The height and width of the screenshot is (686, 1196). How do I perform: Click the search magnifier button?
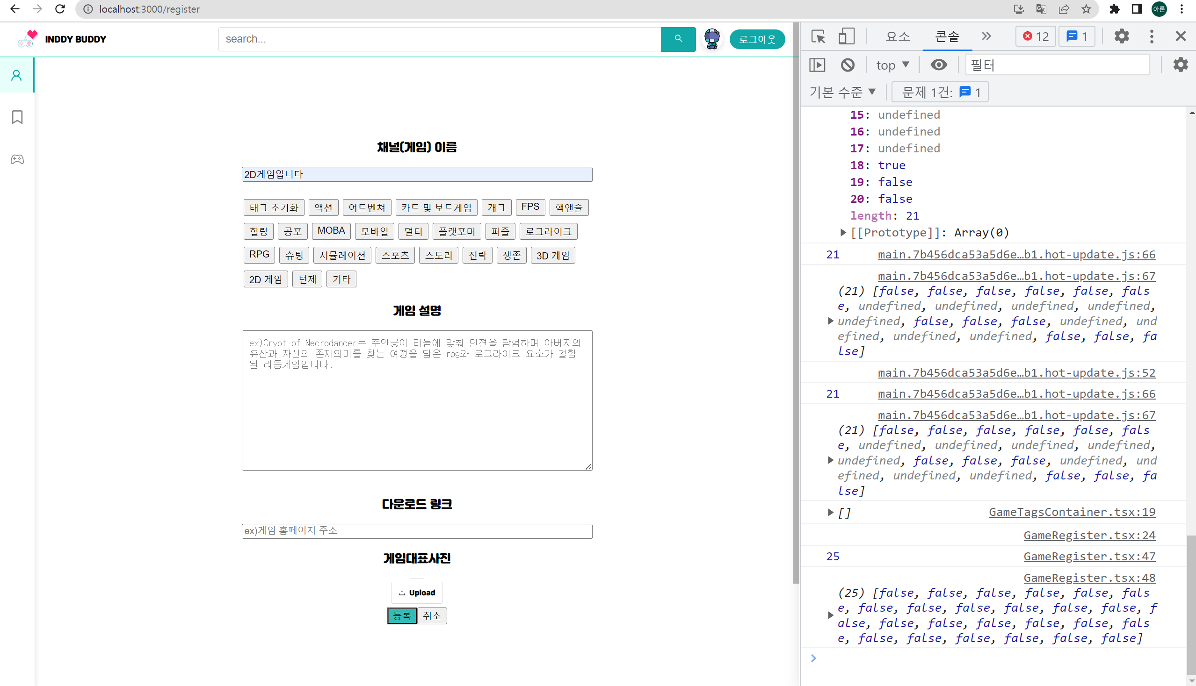point(678,39)
